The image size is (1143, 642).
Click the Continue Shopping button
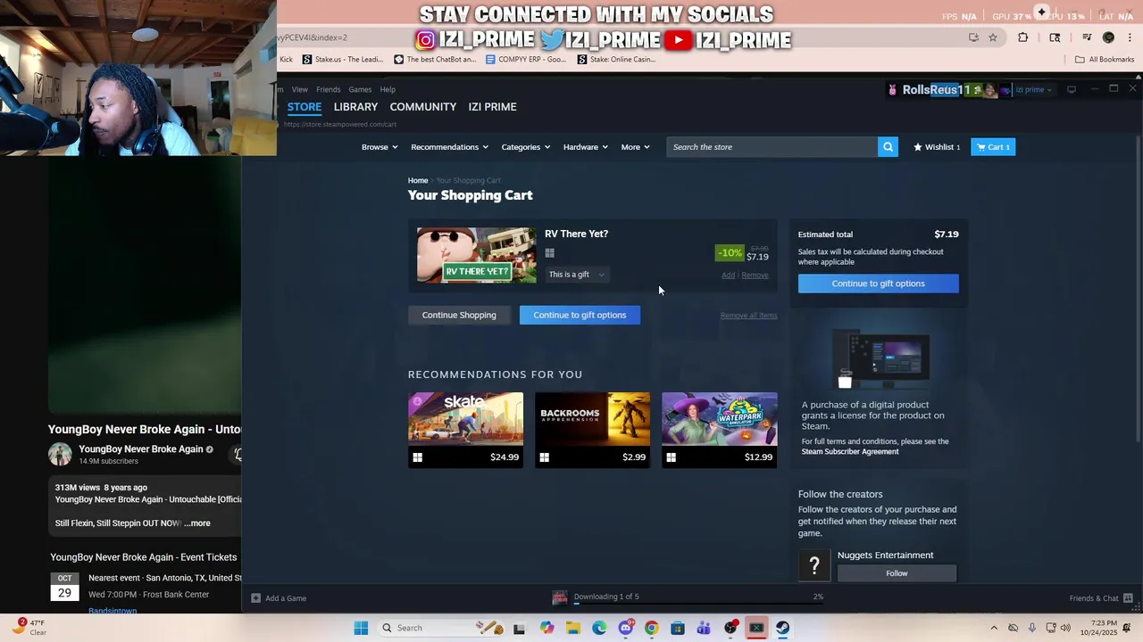click(x=459, y=315)
